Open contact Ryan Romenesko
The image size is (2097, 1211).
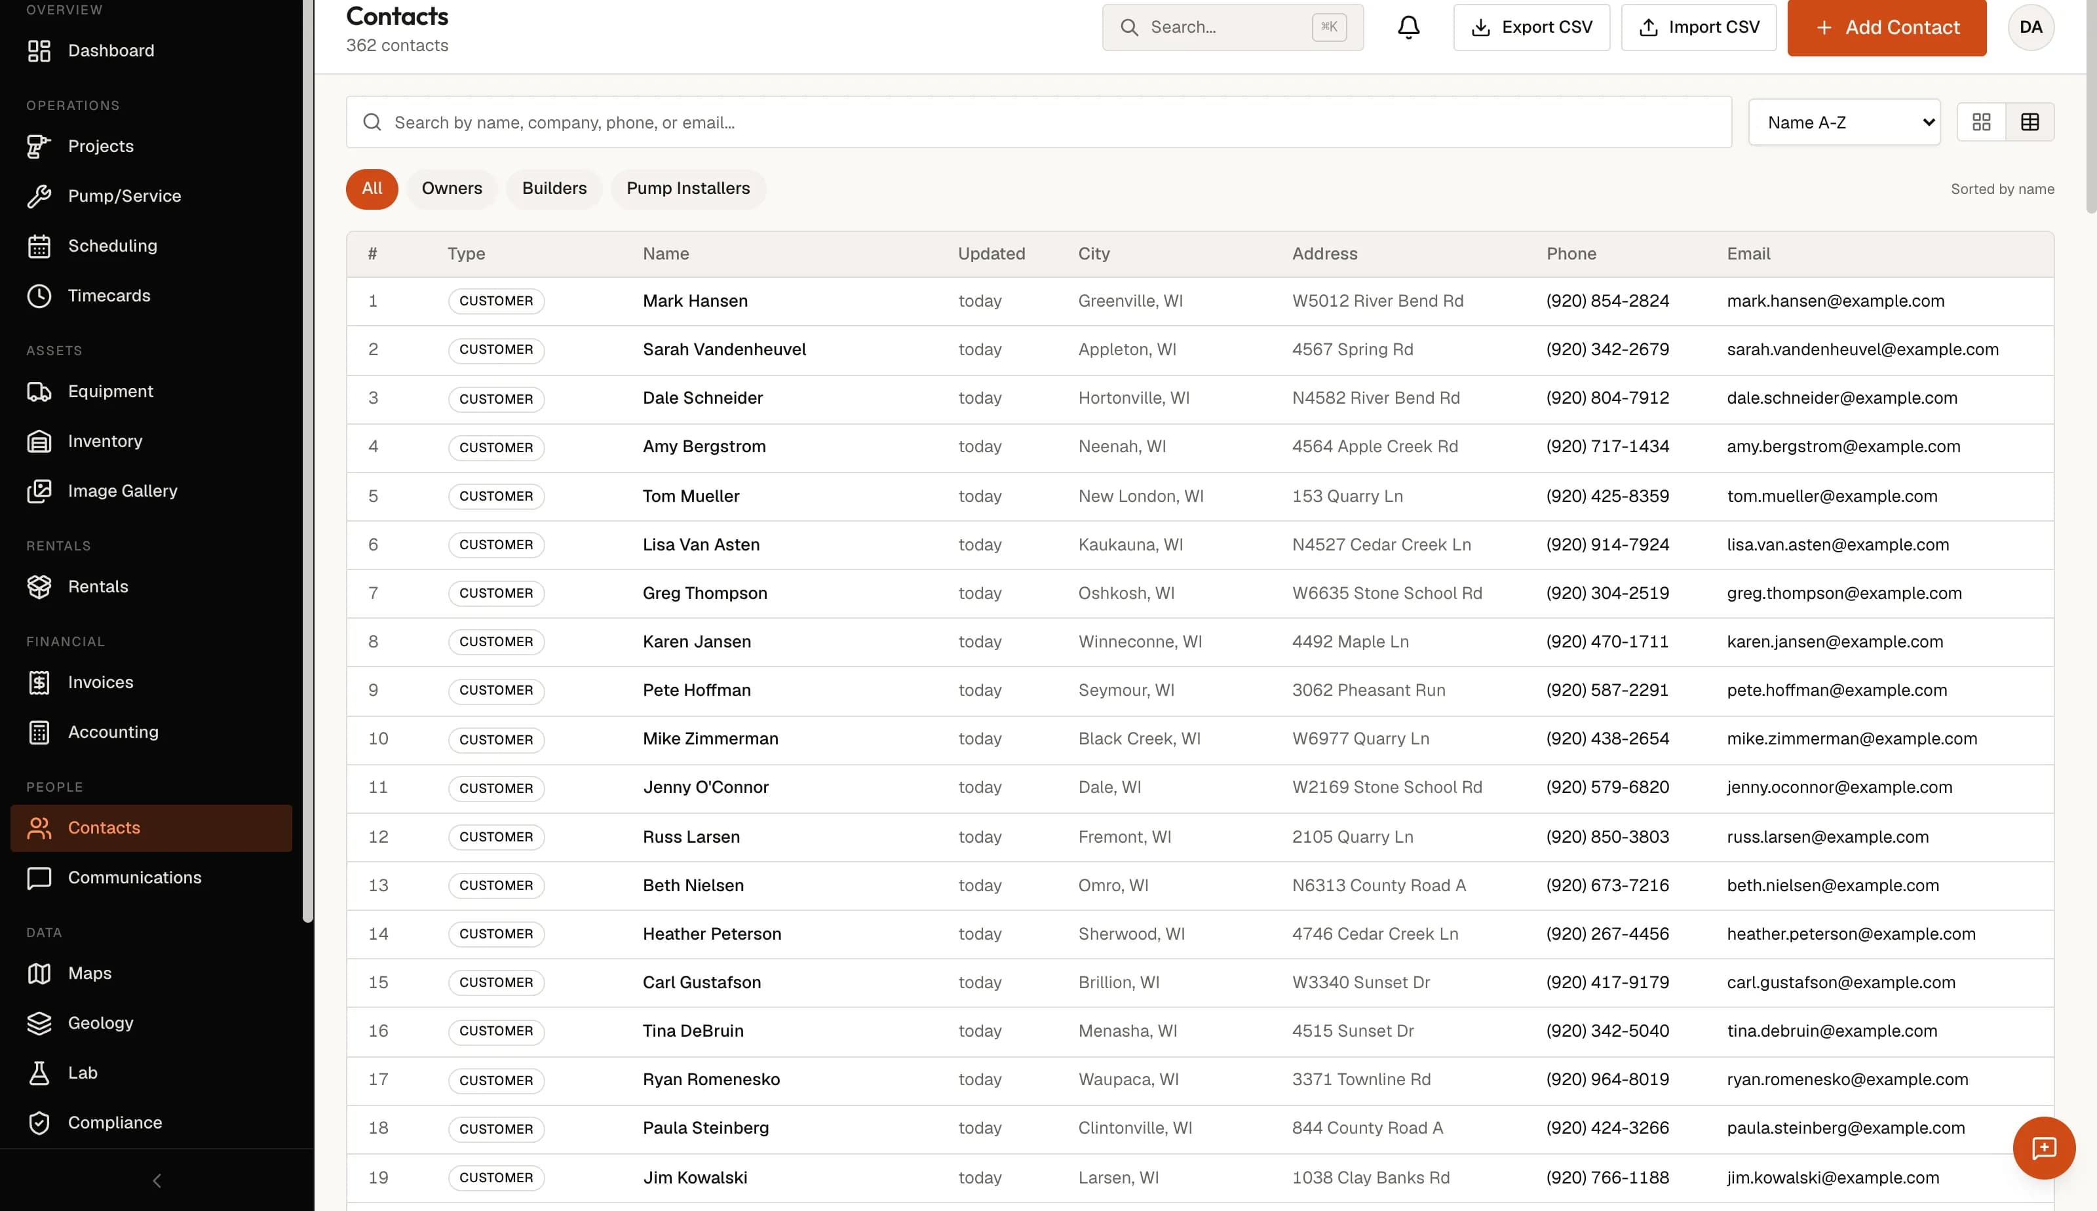point(711,1079)
